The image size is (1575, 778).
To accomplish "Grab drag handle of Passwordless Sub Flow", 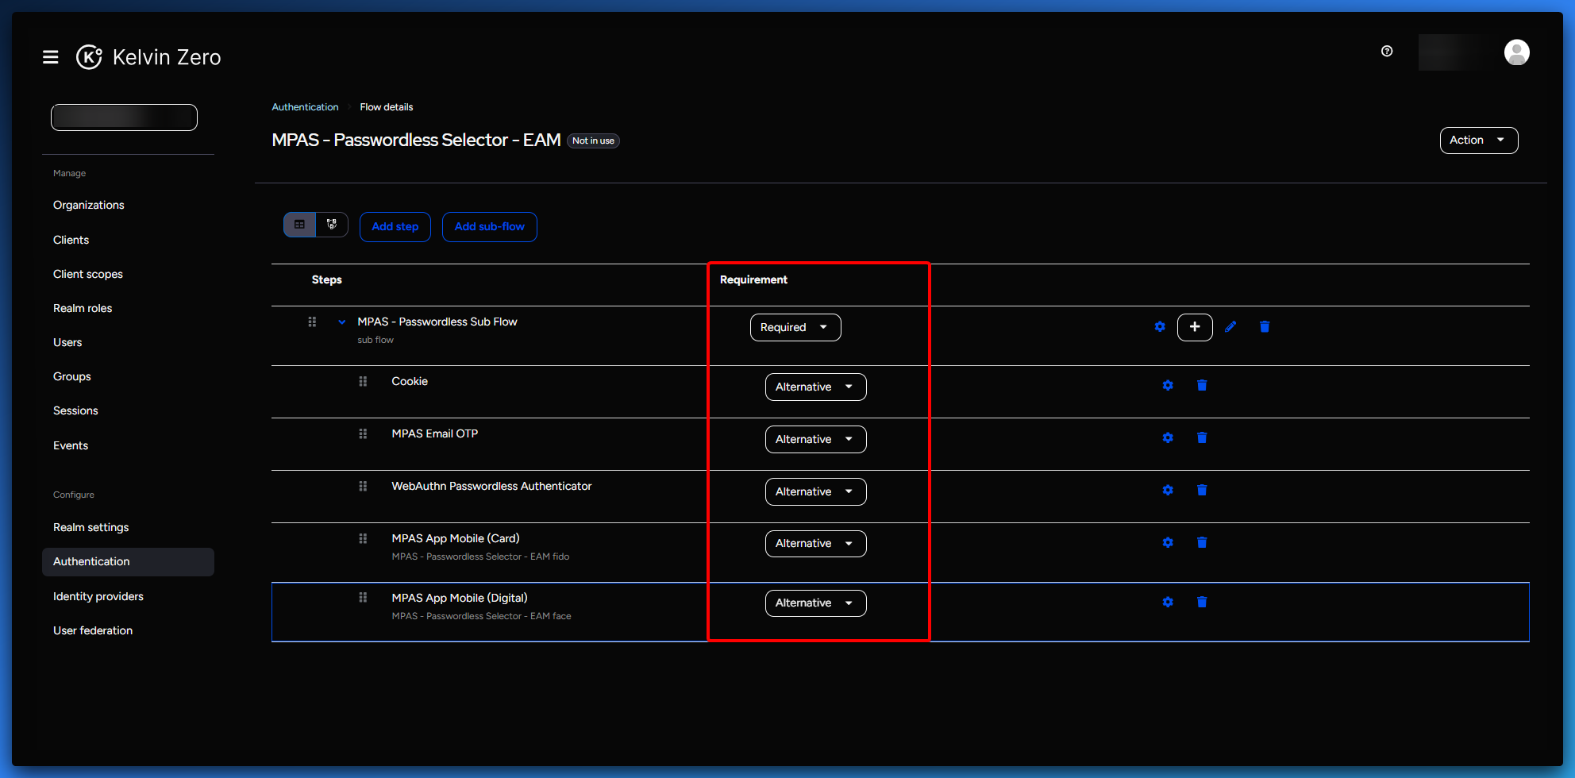I will pyautogui.click(x=312, y=322).
